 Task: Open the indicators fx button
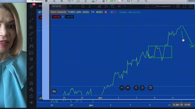[x=90, y=6]
